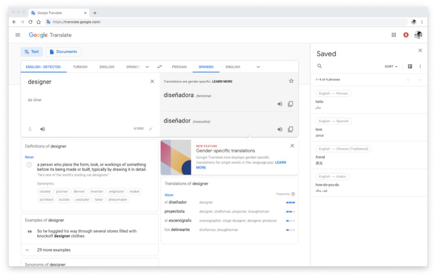
Task: Go to previous page of saved phrases
Action: click(x=408, y=80)
